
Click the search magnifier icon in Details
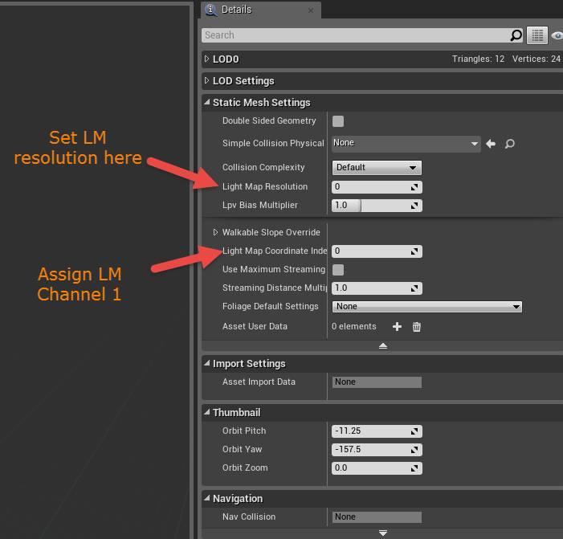[516, 35]
